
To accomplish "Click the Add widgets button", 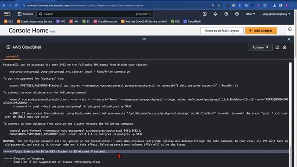I will (261, 31).
